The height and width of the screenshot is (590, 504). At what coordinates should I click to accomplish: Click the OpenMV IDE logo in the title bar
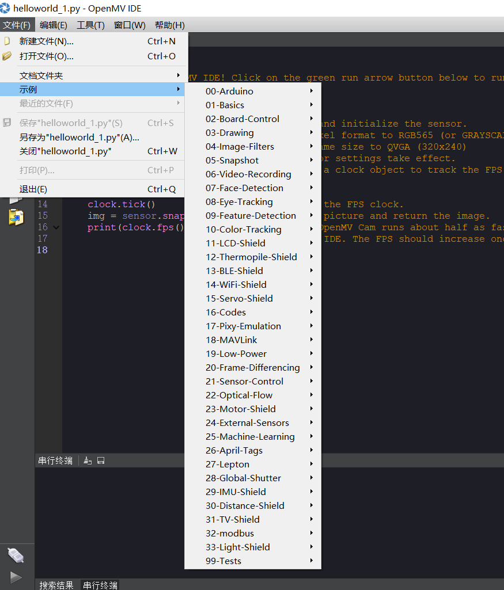5,8
